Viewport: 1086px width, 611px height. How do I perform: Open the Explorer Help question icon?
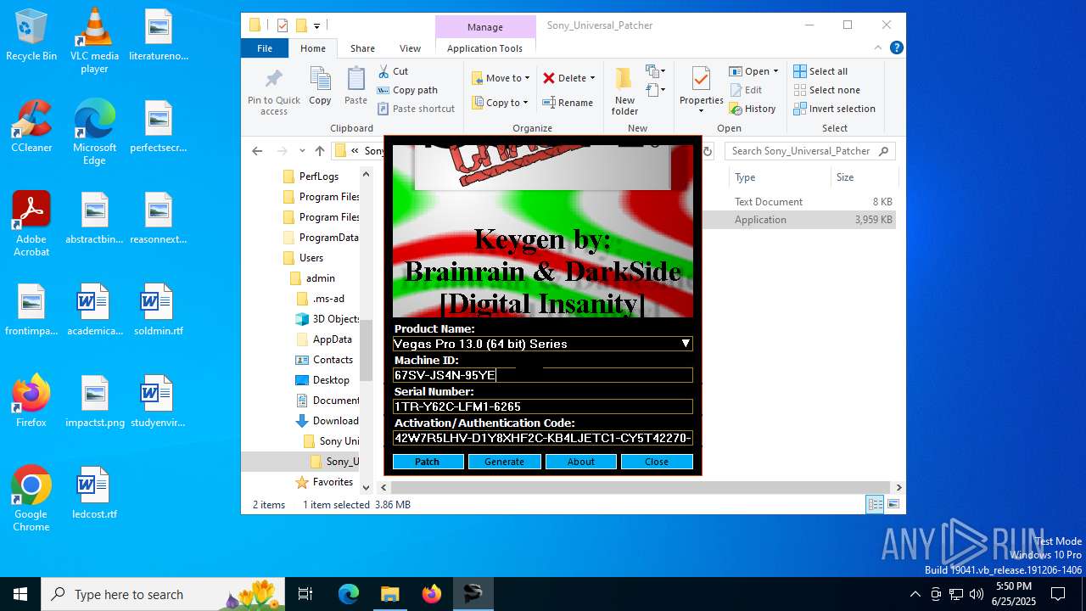tap(896, 48)
